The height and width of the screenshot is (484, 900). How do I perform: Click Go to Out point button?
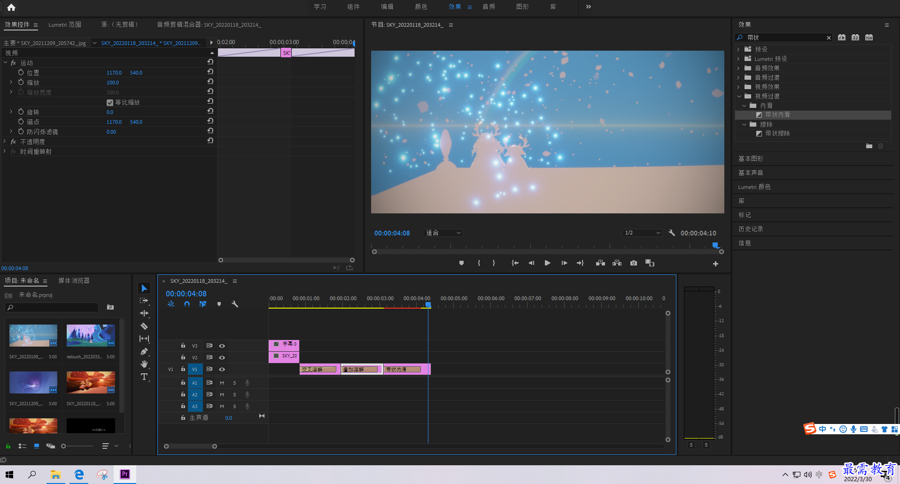(x=580, y=263)
